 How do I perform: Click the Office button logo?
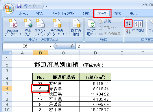click(x=8, y=9)
